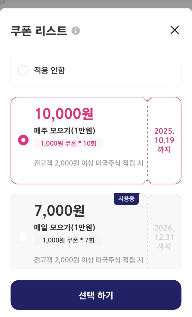Select the 7,000원 coupon radio button
Viewport: 192px width, 317px height.
pyautogui.click(x=23, y=237)
